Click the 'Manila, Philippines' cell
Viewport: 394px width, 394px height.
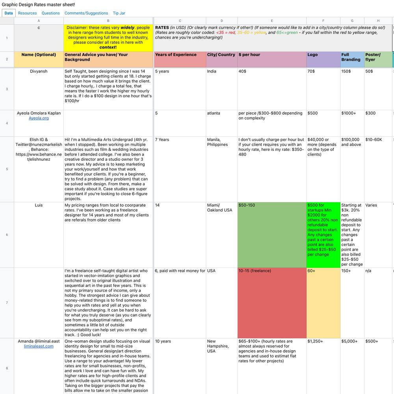[x=221, y=169]
